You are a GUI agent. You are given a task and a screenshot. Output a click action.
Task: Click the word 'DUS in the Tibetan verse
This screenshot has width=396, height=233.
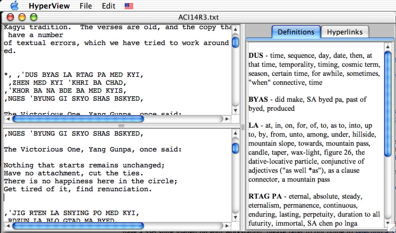[29, 75]
